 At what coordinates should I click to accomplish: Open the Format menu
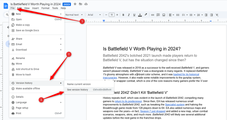coord(45,8)
